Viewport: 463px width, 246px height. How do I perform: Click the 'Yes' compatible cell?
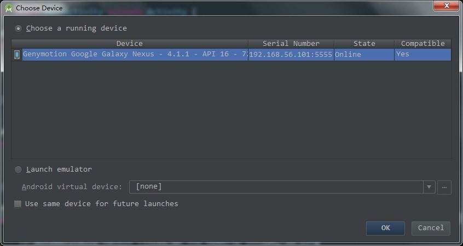pyautogui.click(x=423, y=55)
